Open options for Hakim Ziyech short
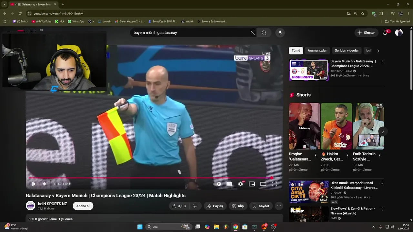The height and width of the screenshot is (232, 413). click(348, 156)
